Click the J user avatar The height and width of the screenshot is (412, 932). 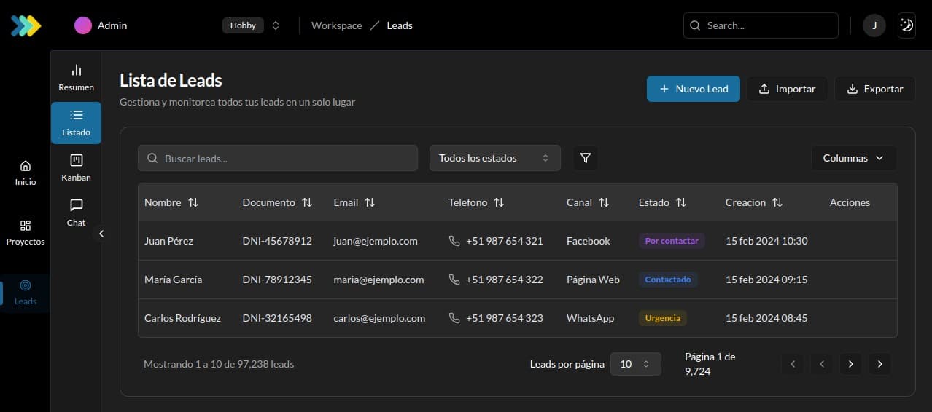click(x=874, y=25)
